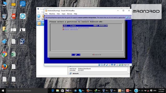Click the ENG language indicator
The width and height of the screenshot is (166, 93).
(155, 91)
